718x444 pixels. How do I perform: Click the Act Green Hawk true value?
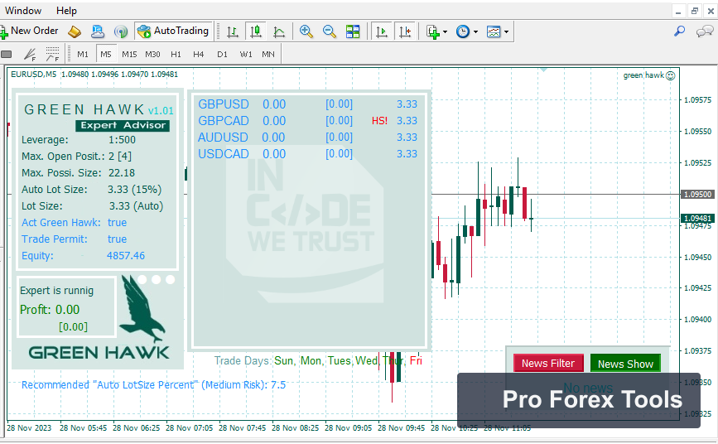(x=118, y=223)
